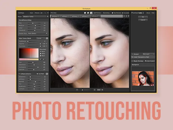Click zoom out minus button below preview
The width and height of the screenshot is (173, 130).
point(77,90)
